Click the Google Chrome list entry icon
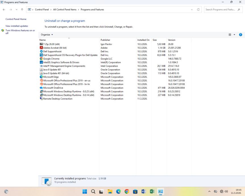 (x=41, y=59)
